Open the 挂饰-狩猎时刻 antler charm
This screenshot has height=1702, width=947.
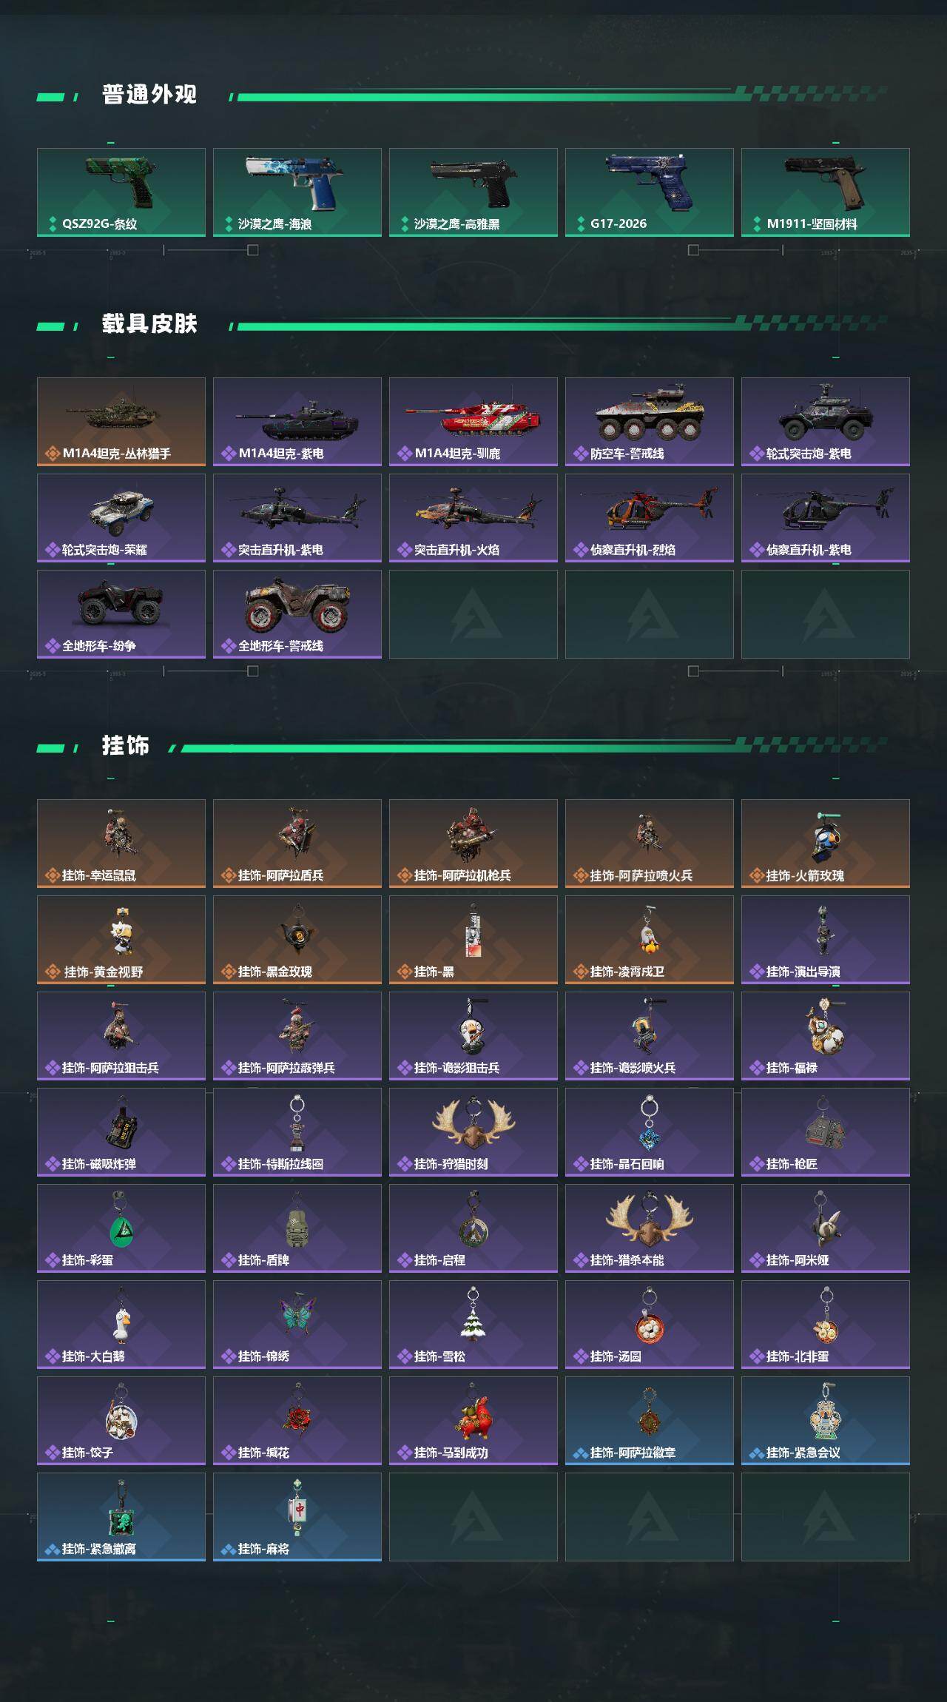pos(473,1132)
